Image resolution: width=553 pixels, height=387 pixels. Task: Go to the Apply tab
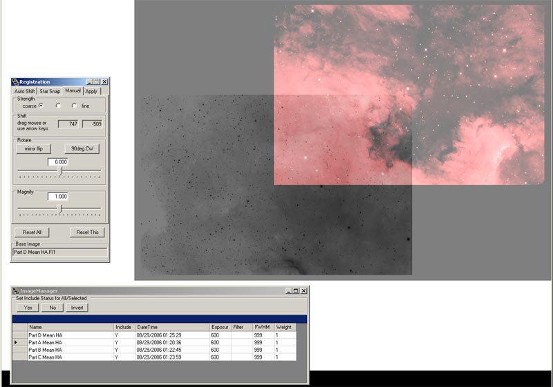pyautogui.click(x=91, y=91)
